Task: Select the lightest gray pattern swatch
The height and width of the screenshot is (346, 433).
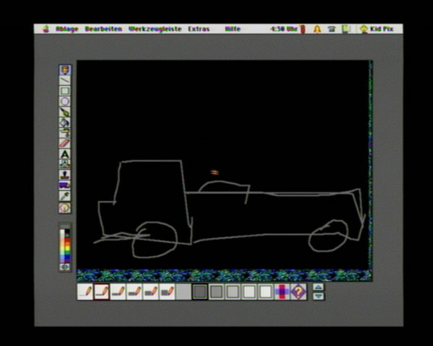Action: [x=266, y=291]
